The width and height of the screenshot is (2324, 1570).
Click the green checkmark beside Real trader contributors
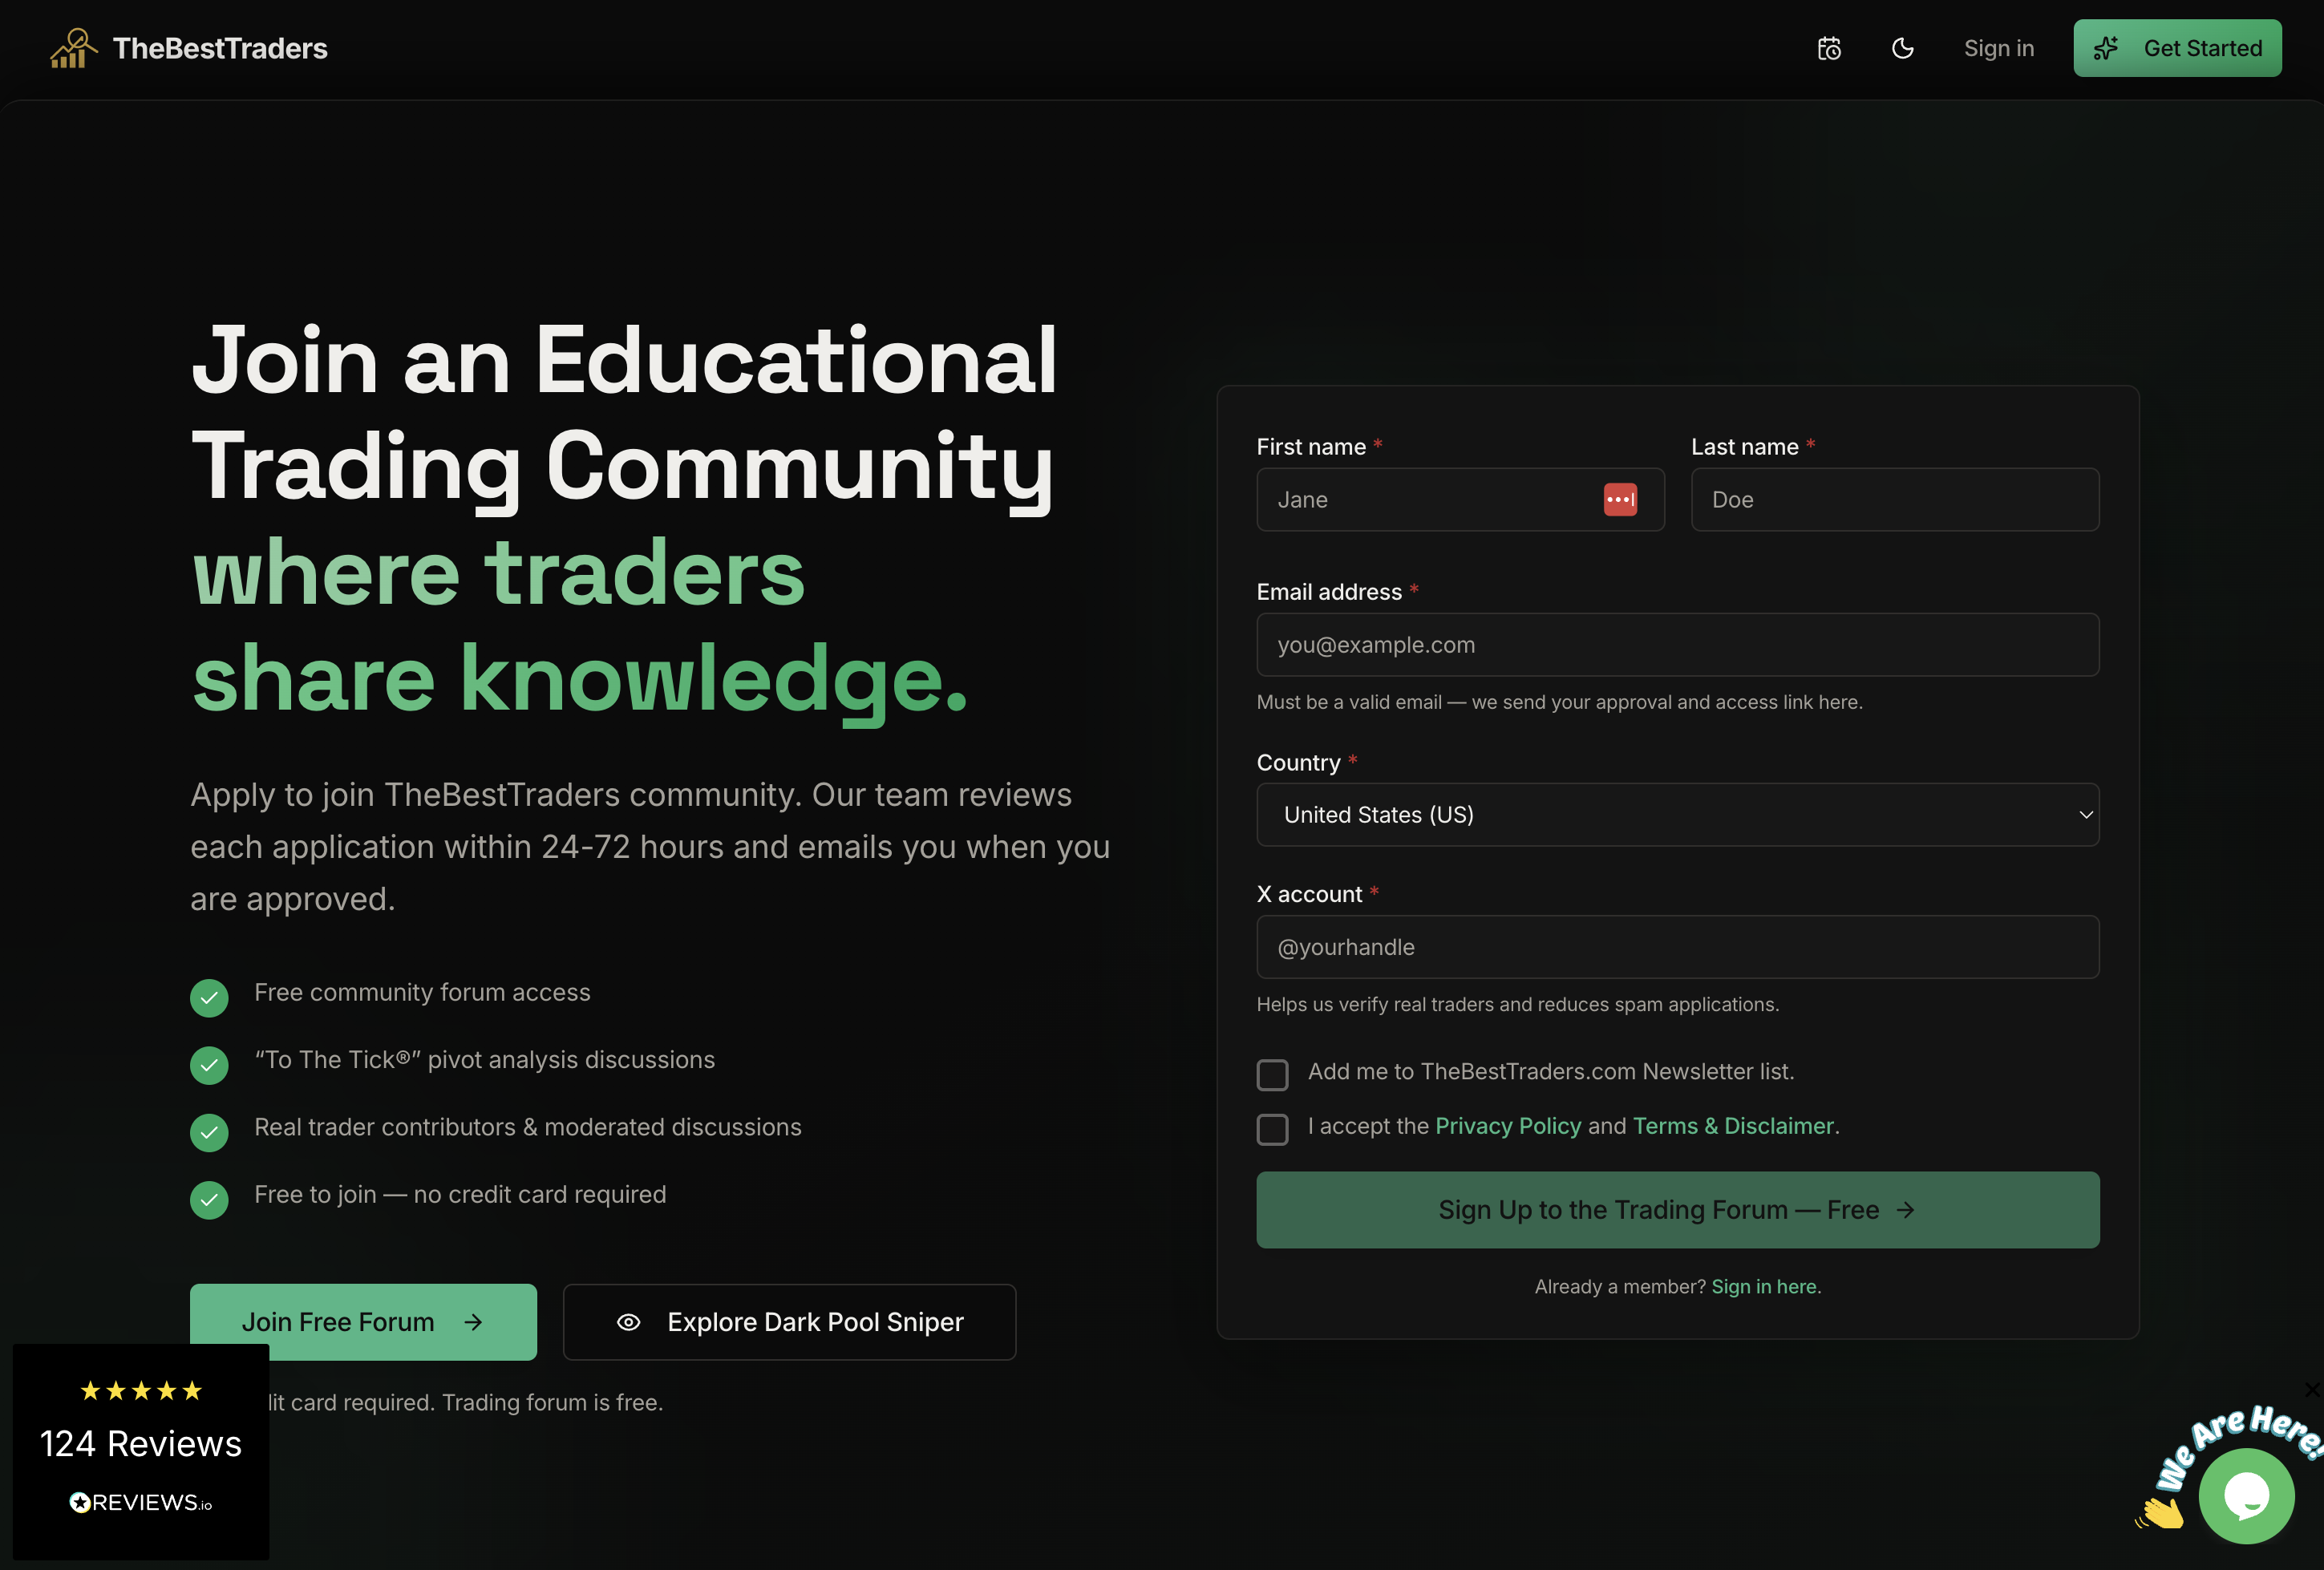[209, 1132]
